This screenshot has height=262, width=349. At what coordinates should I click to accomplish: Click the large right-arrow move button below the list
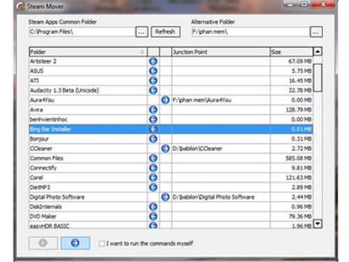tap(75, 243)
